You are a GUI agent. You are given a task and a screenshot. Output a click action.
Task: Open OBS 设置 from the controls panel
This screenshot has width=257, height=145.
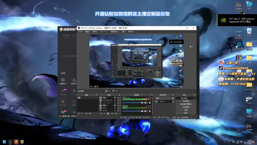[x=186, y=110]
